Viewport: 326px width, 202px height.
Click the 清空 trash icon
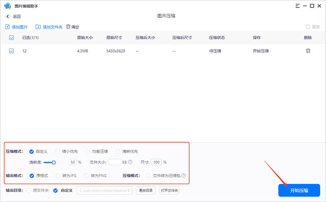68,26
